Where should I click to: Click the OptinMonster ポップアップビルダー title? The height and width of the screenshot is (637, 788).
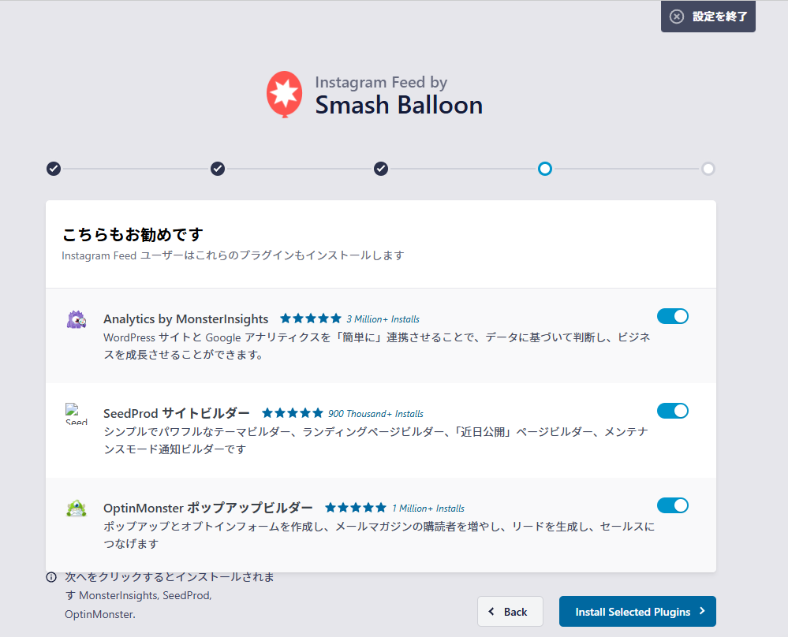(x=208, y=508)
